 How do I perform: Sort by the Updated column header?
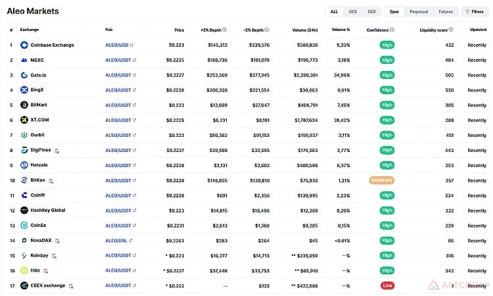coord(479,30)
